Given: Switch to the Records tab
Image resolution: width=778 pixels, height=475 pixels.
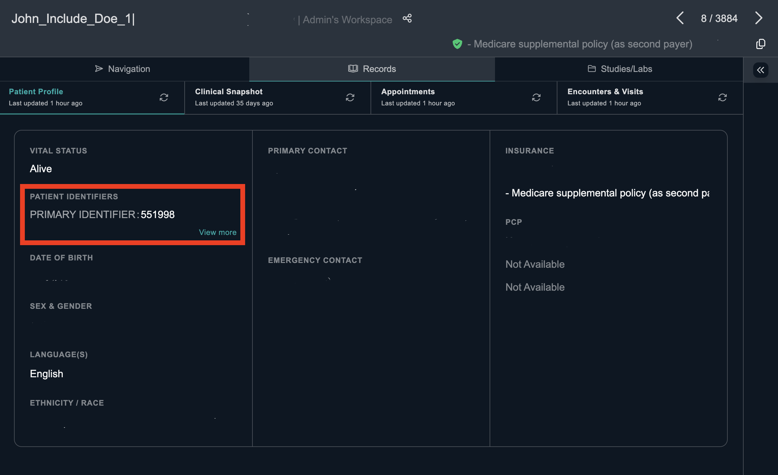Looking at the screenshot, I should pyautogui.click(x=372, y=69).
